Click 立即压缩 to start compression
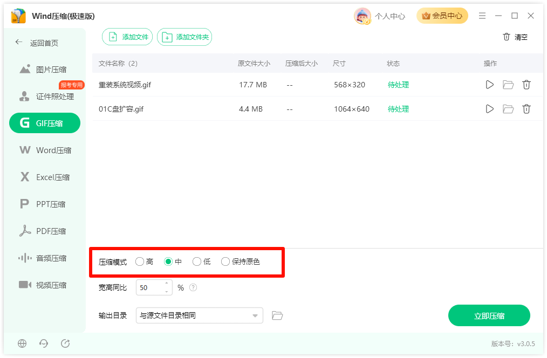This screenshot has width=547, height=358. click(489, 315)
